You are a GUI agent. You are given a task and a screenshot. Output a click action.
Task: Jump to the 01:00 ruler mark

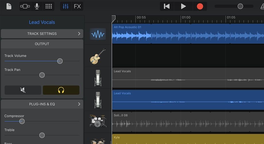[186, 17]
